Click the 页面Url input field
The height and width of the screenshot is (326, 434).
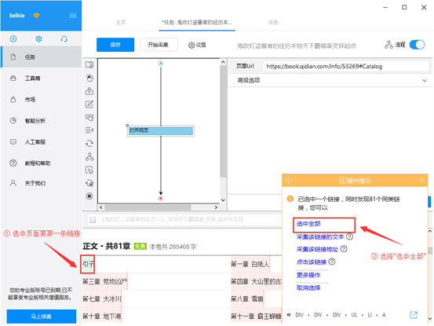[345, 66]
